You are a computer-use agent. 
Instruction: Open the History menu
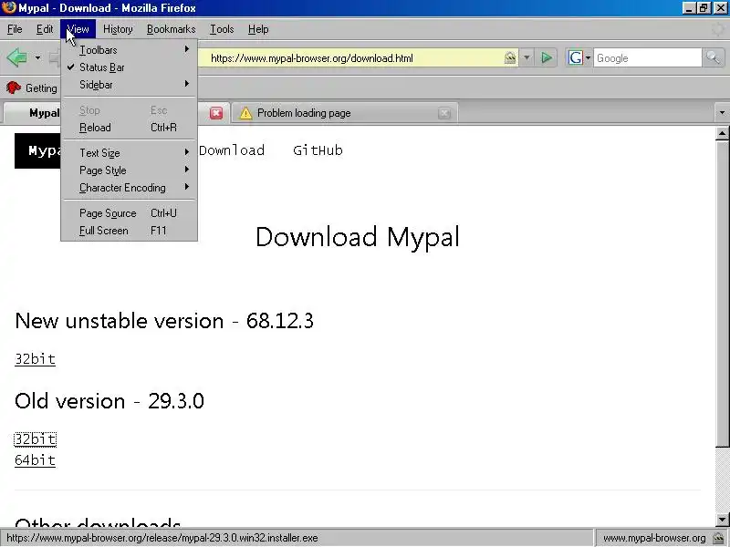(x=118, y=29)
